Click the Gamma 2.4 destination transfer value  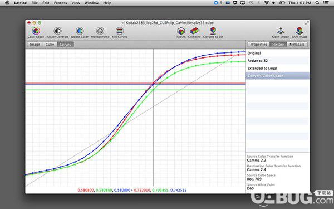click(257, 170)
